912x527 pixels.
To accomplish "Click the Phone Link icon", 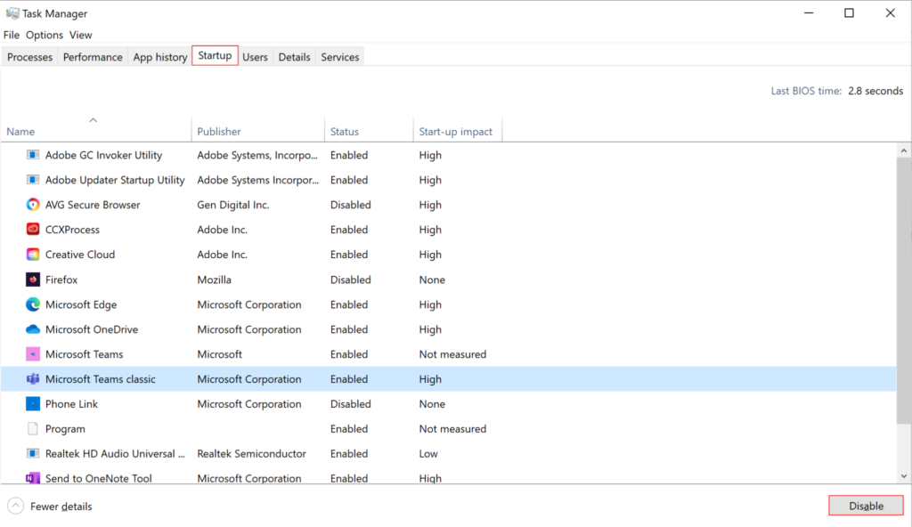I will pyautogui.click(x=34, y=404).
